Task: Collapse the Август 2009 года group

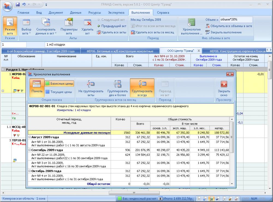Action: [30, 137]
